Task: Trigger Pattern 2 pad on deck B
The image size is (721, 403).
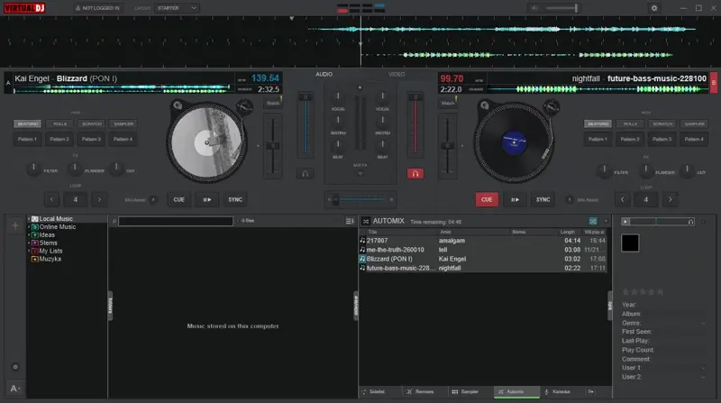Action: point(630,139)
